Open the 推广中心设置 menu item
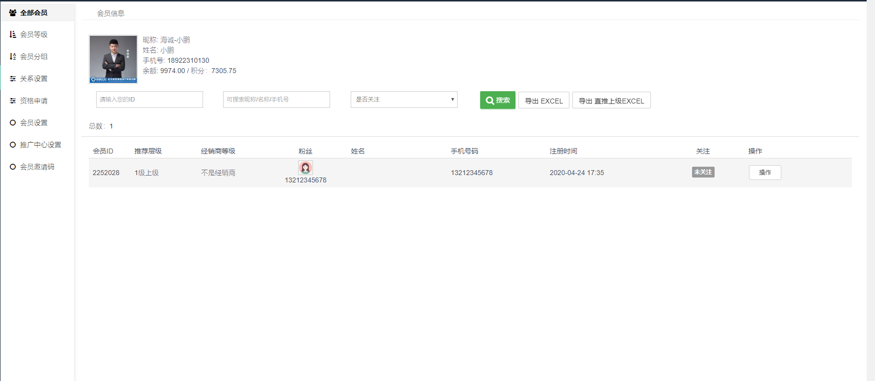This screenshot has width=875, height=381. (x=37, y=145)
